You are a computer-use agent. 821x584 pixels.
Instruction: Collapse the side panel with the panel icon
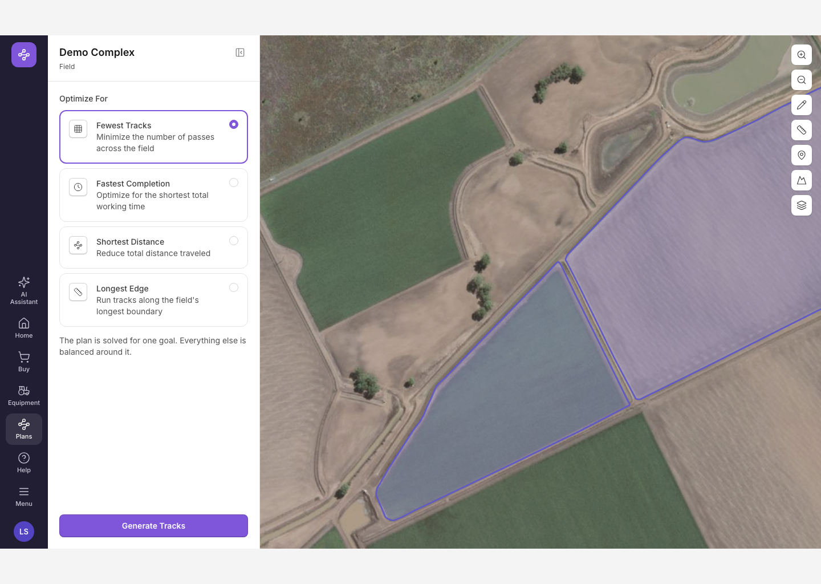point(240,52)
